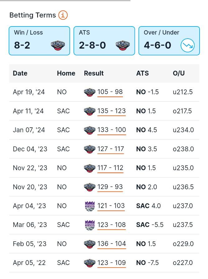Click the Kings logo in the Apr 04, '23 row
Screen dimensions: 208x279
tap(90, 206)
